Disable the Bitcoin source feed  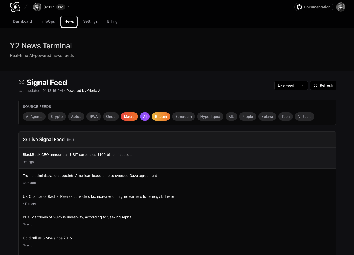pos(161,117)
